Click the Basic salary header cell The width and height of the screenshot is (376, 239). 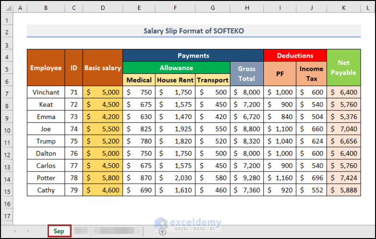103,68
